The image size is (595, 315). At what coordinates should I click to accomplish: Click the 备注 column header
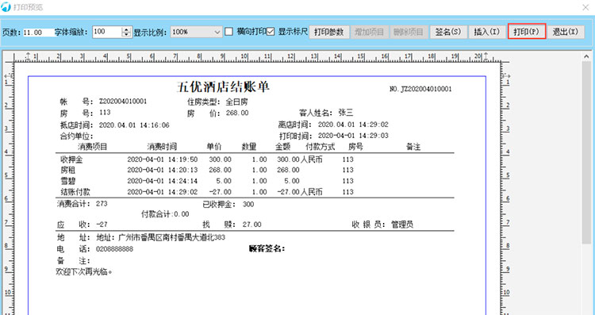pos(413,147)
